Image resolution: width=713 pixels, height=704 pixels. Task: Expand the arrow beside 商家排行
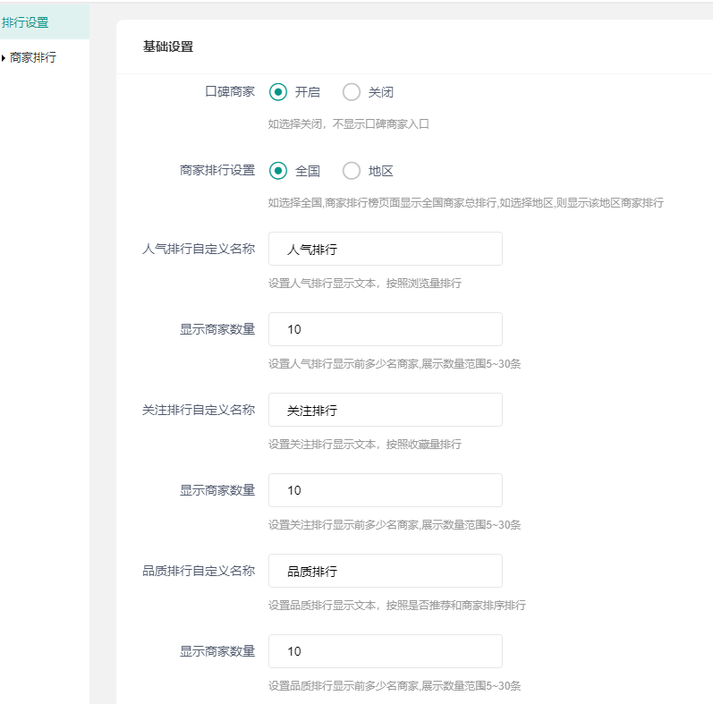pyautogui.click(x=4, y=58)
